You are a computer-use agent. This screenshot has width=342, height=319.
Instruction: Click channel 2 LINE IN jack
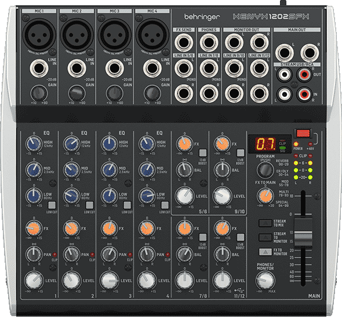tap(77, 68)
